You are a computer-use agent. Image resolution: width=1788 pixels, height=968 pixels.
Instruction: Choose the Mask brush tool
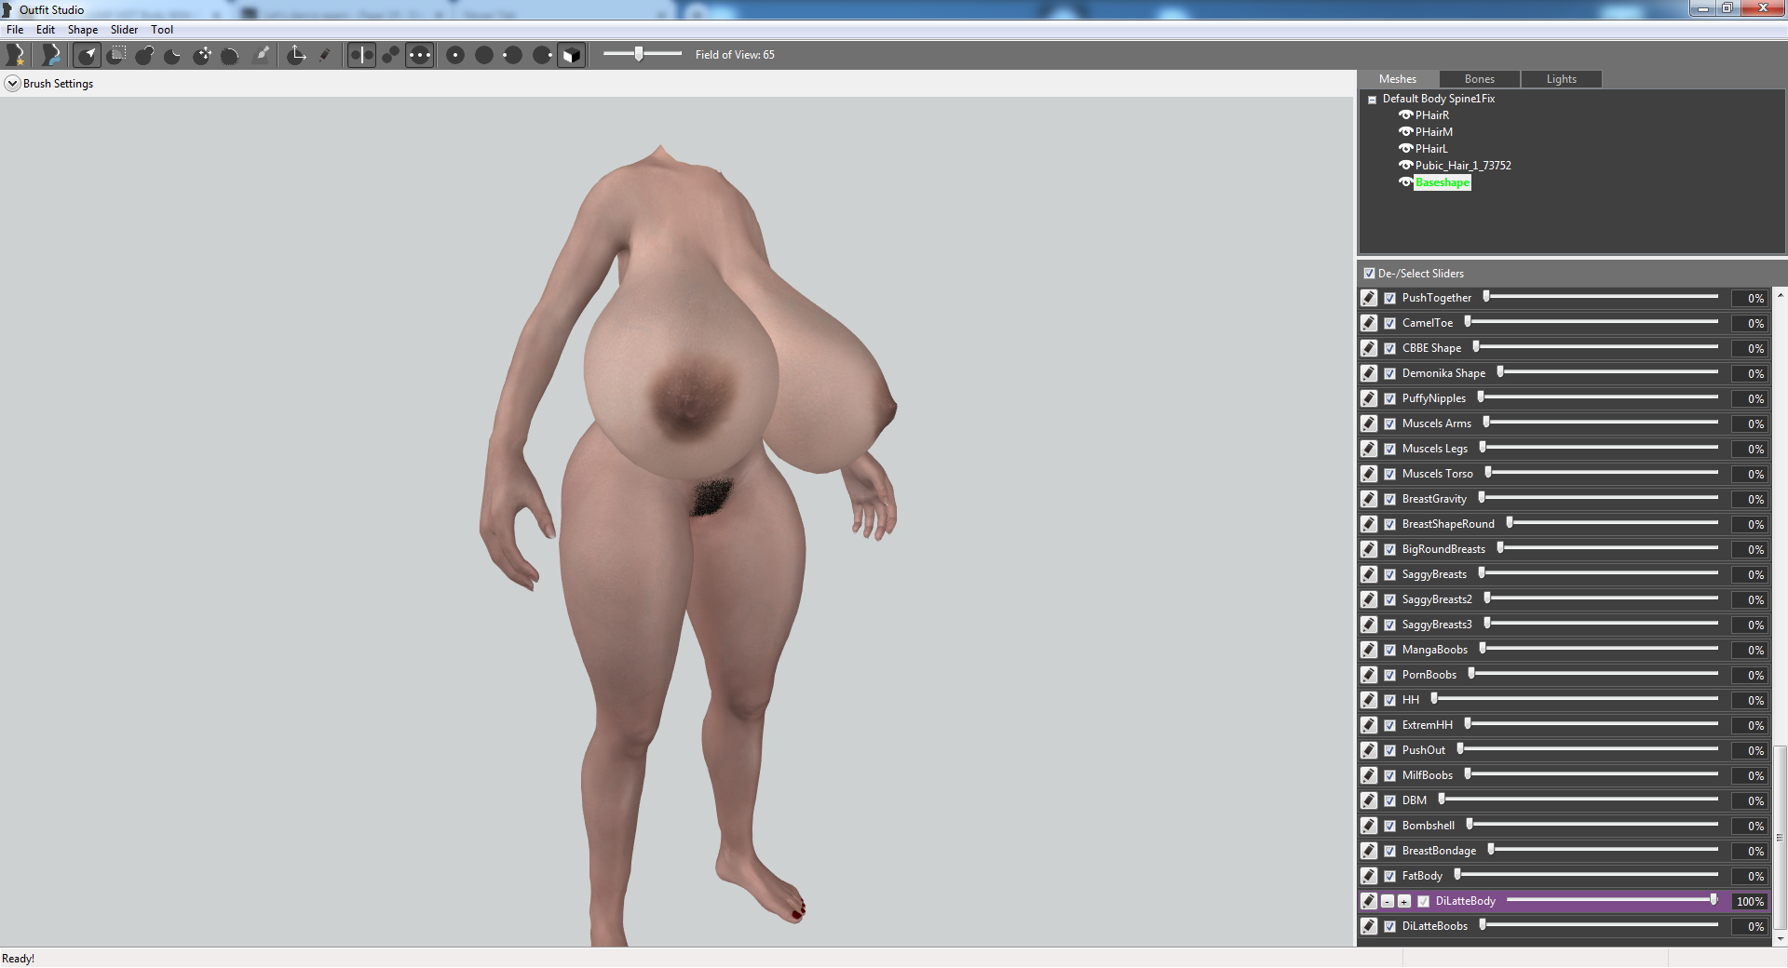(116, 55)
